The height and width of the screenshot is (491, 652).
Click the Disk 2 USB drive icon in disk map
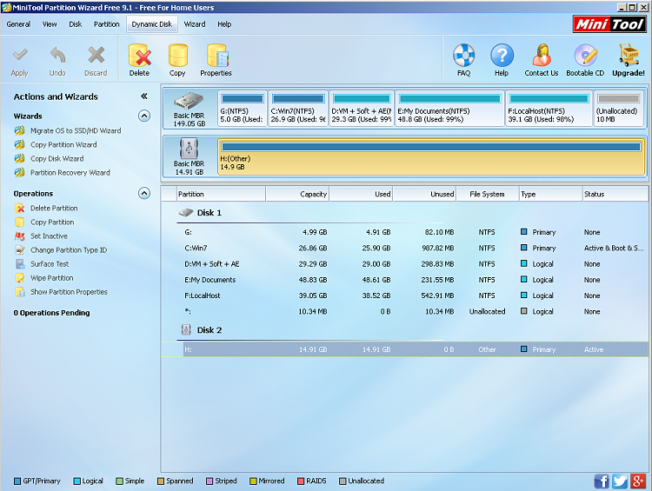[189, 149]
